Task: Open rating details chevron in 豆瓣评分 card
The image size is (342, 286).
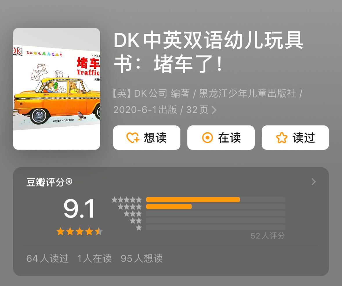Action: pyautogui.click(x=314, y=182)
